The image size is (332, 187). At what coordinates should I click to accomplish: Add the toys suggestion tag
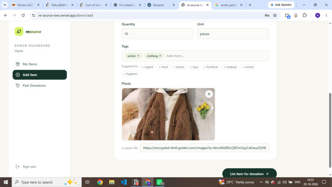click(194, 67)
